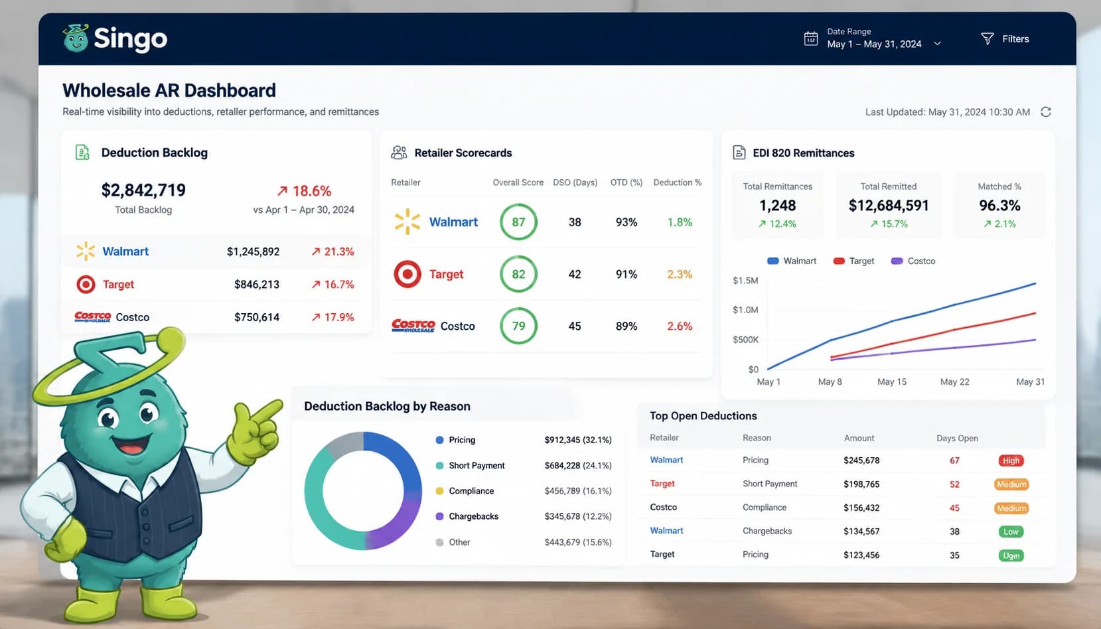Click the Costco logo in Retailer Scorecards
The image size is (1101, 629).
[x=413, y=326]
